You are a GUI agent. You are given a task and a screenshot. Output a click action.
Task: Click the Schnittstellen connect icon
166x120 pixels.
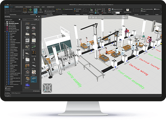(75, 9)
